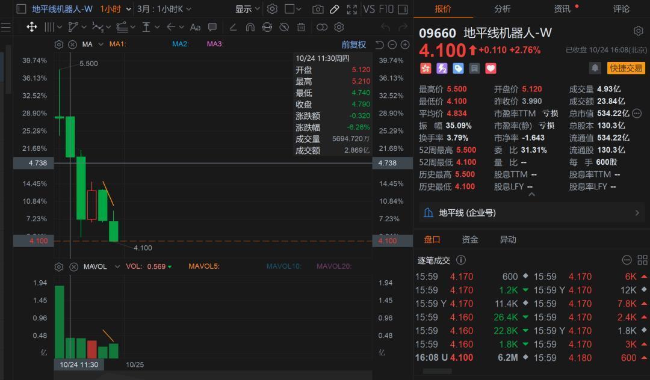Select the crosshair move tool
The width and height of the screenshot is (650, 380).
point(32,27)
